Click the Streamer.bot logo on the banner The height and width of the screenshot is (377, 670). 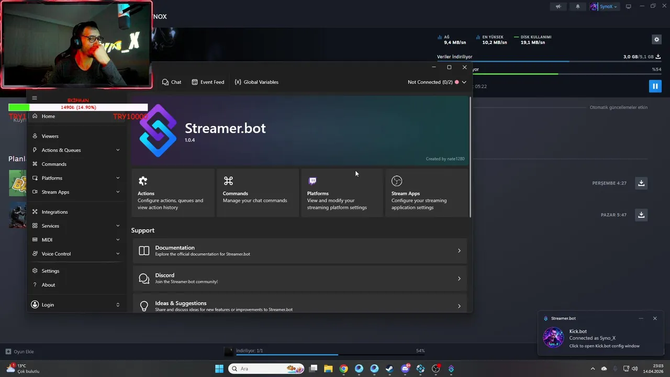(158, 131)
